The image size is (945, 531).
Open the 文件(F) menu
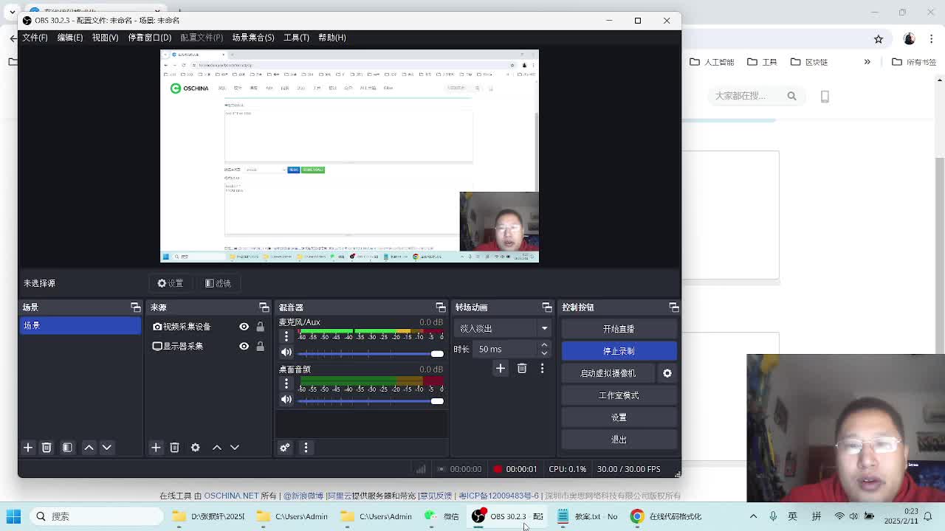point(35,38)
